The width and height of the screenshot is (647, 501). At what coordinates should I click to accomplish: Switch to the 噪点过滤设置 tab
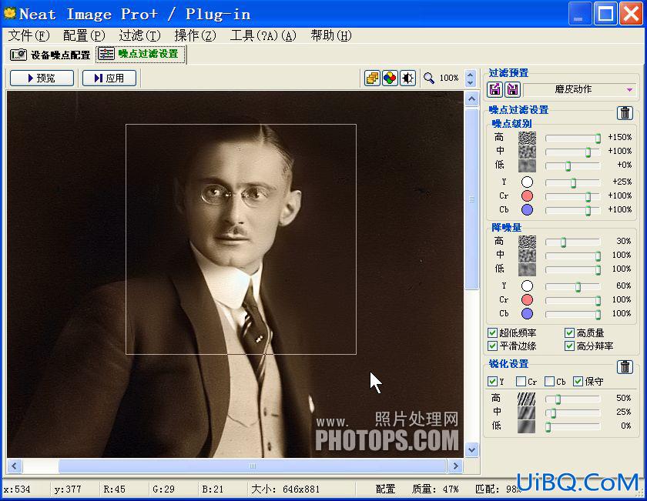pos(141,55)
